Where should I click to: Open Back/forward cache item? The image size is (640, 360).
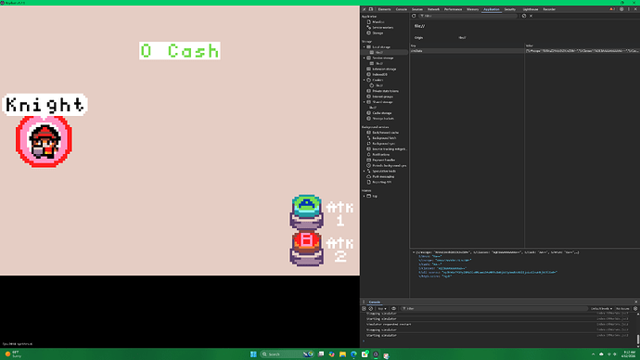[x=385, y=133]
